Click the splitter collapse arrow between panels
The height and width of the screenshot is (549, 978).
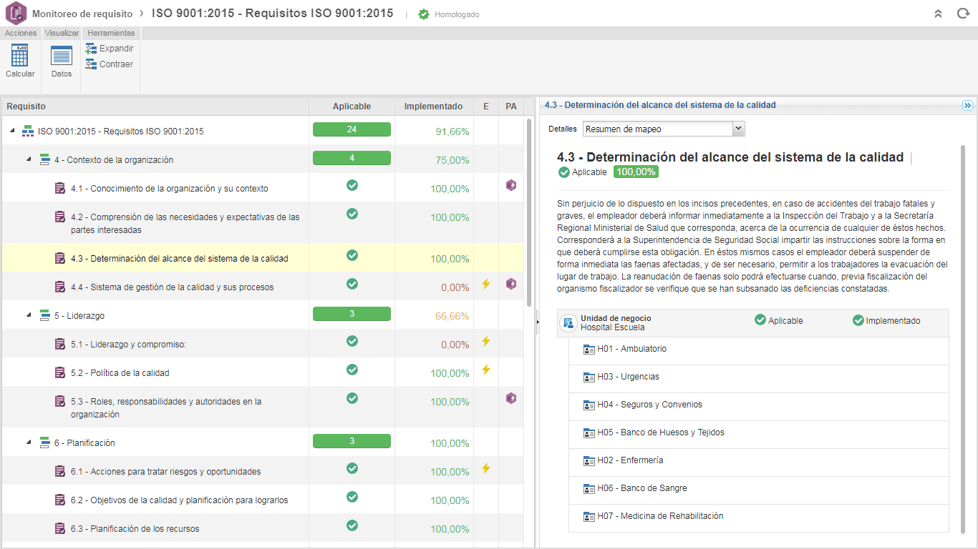point(538,322)
